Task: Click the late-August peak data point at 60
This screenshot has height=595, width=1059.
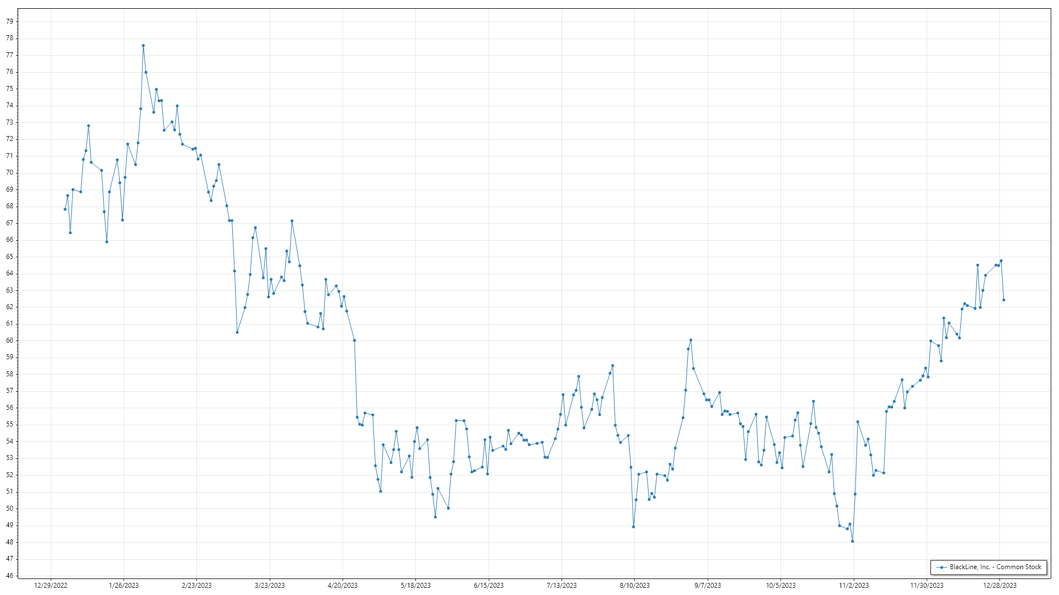Action: point(691,340)
